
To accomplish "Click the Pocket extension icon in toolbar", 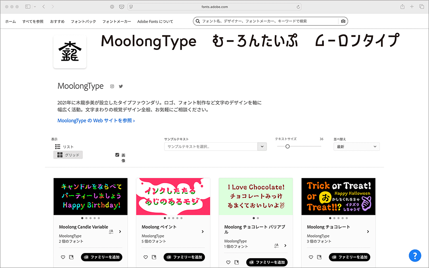I will click(x=122, y=7).
